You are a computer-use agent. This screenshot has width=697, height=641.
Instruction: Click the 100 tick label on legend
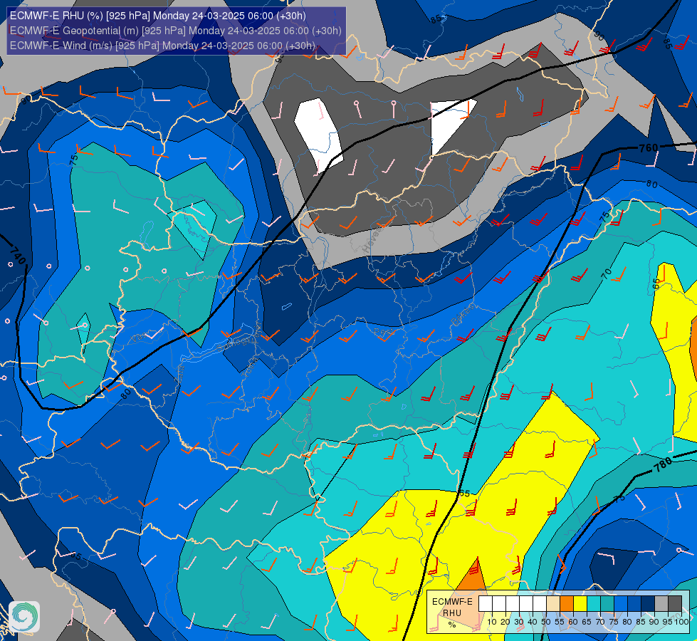[681, 622]
